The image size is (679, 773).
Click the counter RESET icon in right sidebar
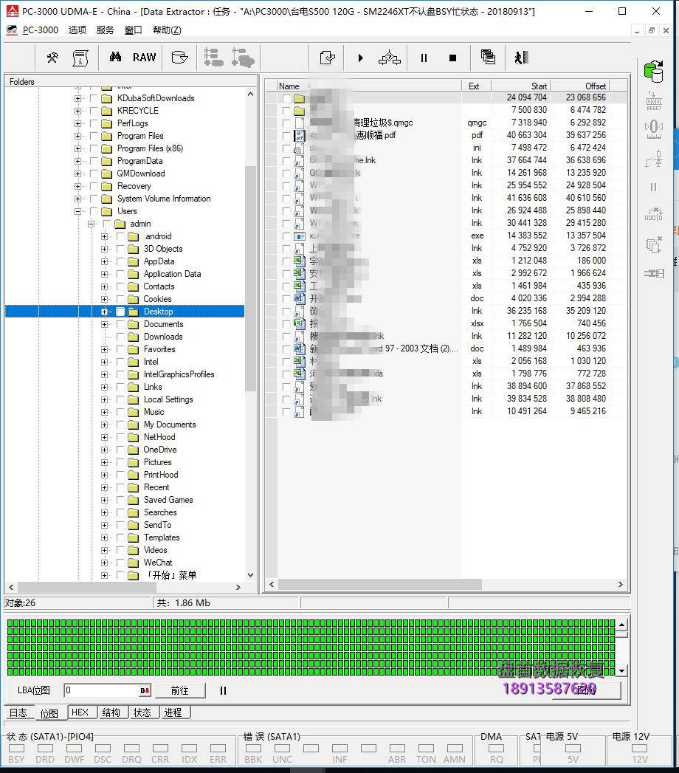pyautogui.click(x=654, y=101)
